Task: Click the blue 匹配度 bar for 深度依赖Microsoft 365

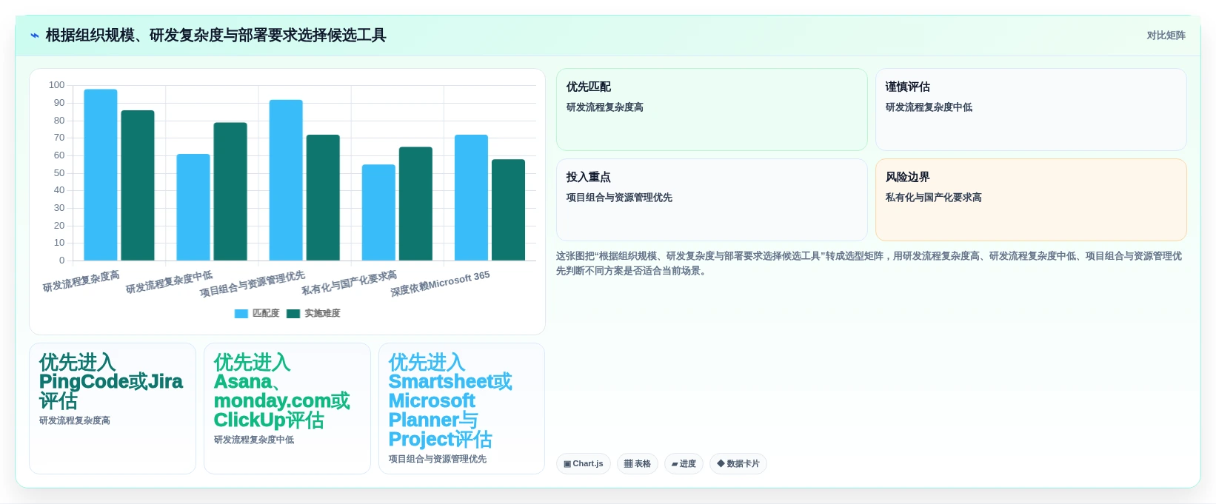Action: [x=471, y=198]
